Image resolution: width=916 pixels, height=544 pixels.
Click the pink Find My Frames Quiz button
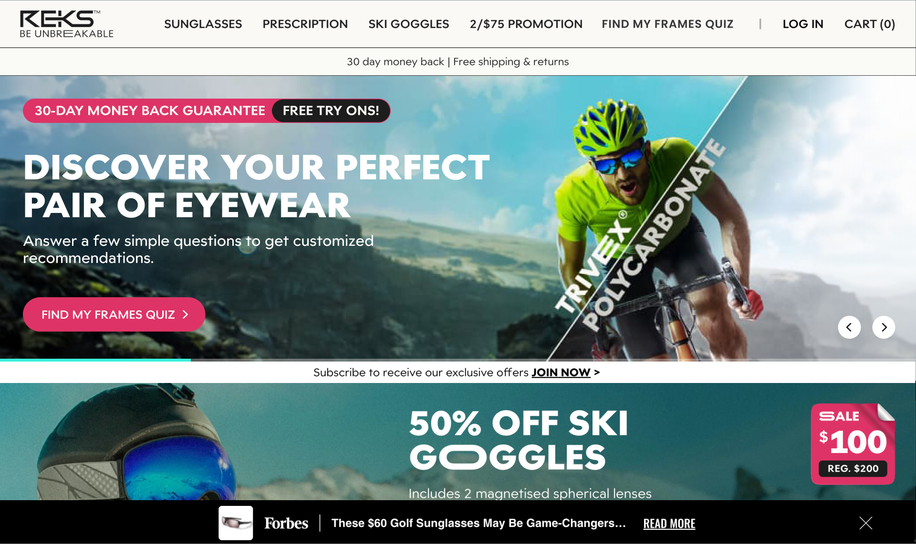click(114, 314)
